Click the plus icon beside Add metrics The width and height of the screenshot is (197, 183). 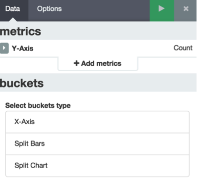point(76,63)
